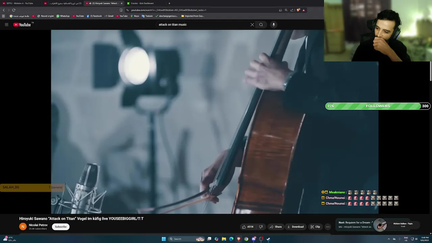The width and height of the screenshot is (432, 243).
Task: Show hidden system tray icons
Action: (x=388, y=239)
